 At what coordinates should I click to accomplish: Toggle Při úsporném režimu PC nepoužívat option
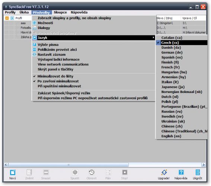(x=93, y=98)
